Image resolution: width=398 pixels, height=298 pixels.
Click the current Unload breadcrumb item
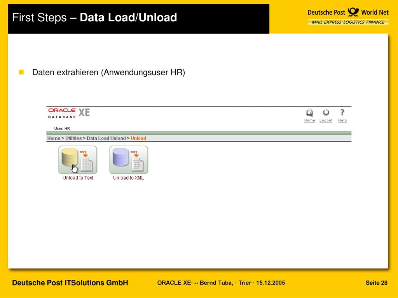[x=138, y=139]
